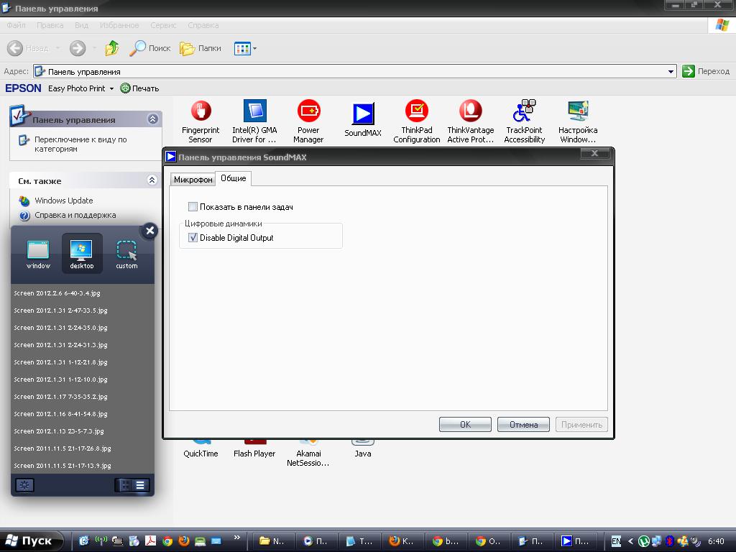Click the Панель управления address field

click(x=354, y=72)
